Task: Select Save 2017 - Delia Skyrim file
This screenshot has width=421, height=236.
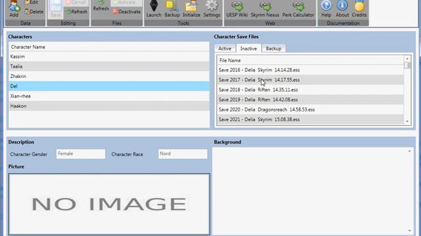Action: coord(310,80)
